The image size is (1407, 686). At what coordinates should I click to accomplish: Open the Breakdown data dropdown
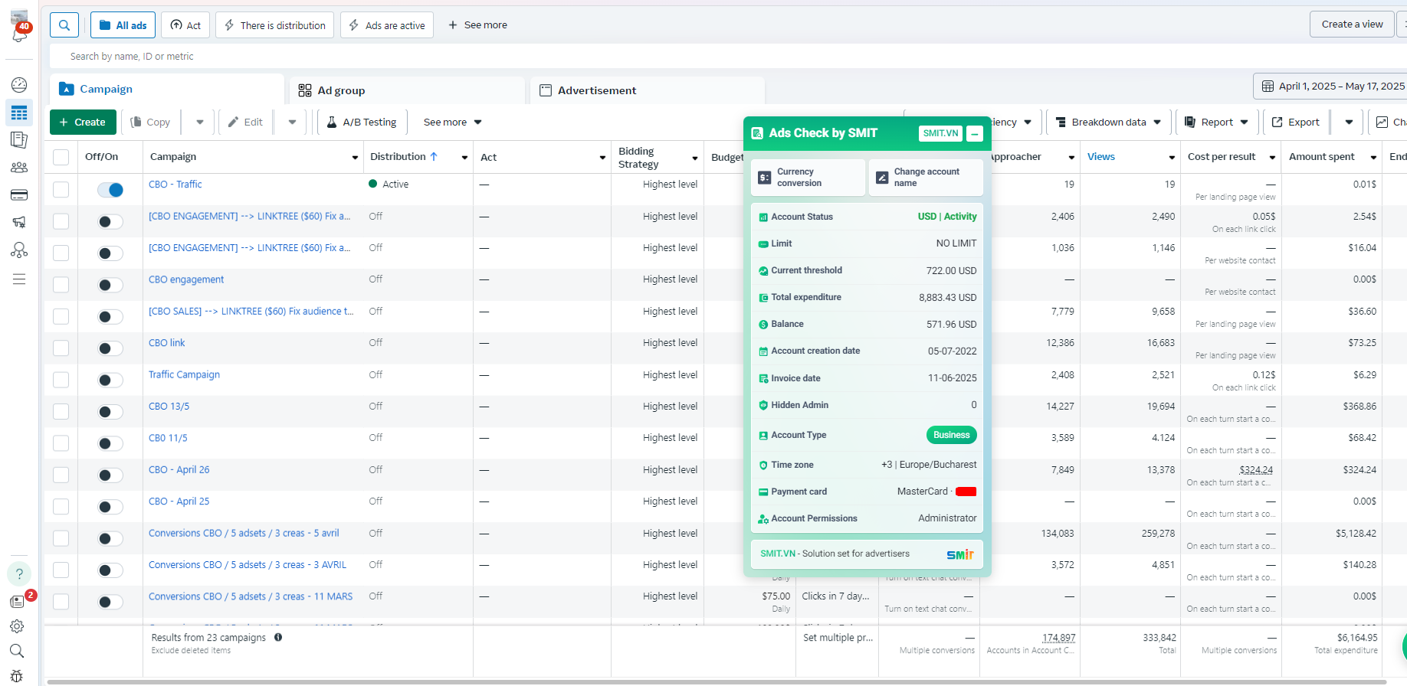point(1108,122)
